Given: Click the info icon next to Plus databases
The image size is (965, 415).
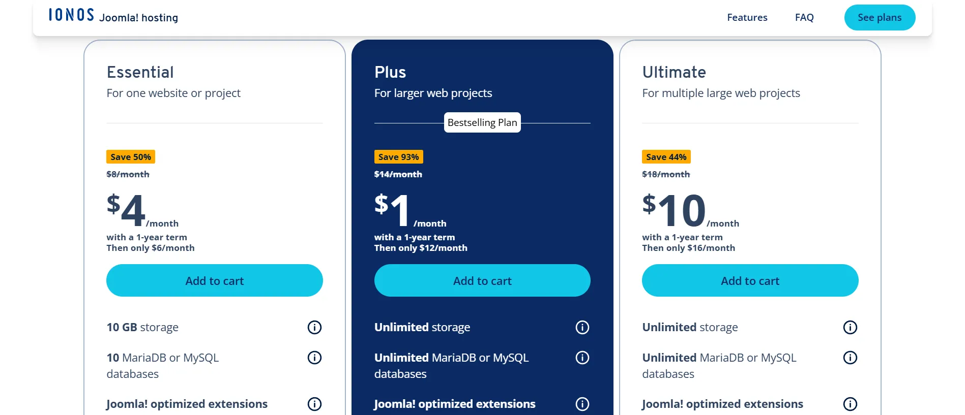Looking at the screenshot, I should [x=582, y=358].
